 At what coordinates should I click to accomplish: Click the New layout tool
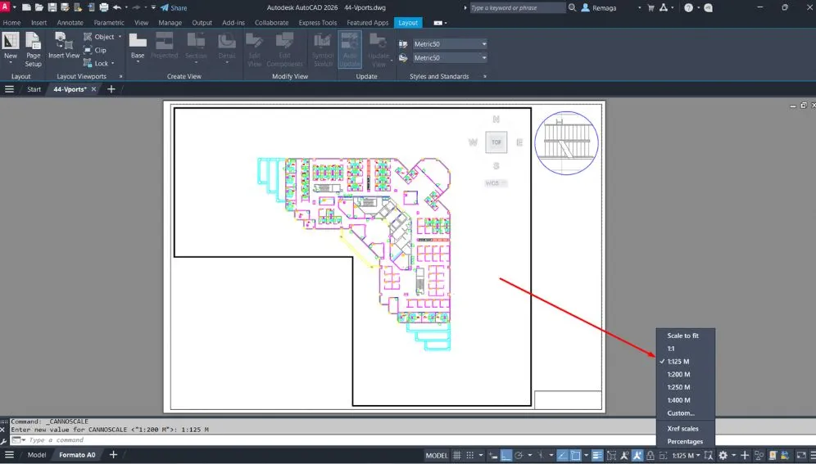(11, 46)
